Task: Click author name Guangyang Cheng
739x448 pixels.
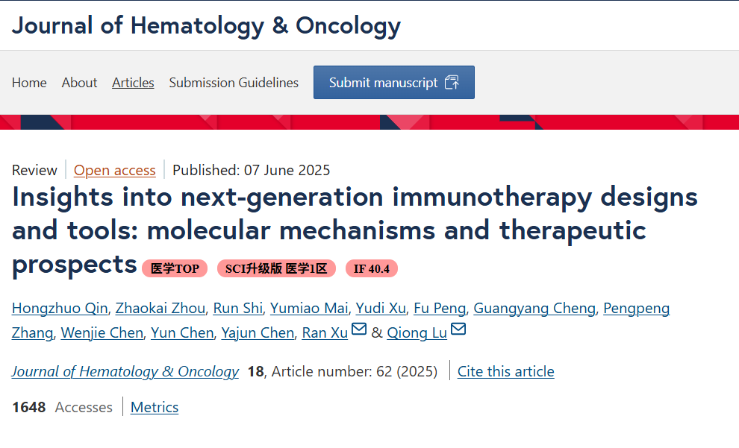Action: (x=534, y=309)
